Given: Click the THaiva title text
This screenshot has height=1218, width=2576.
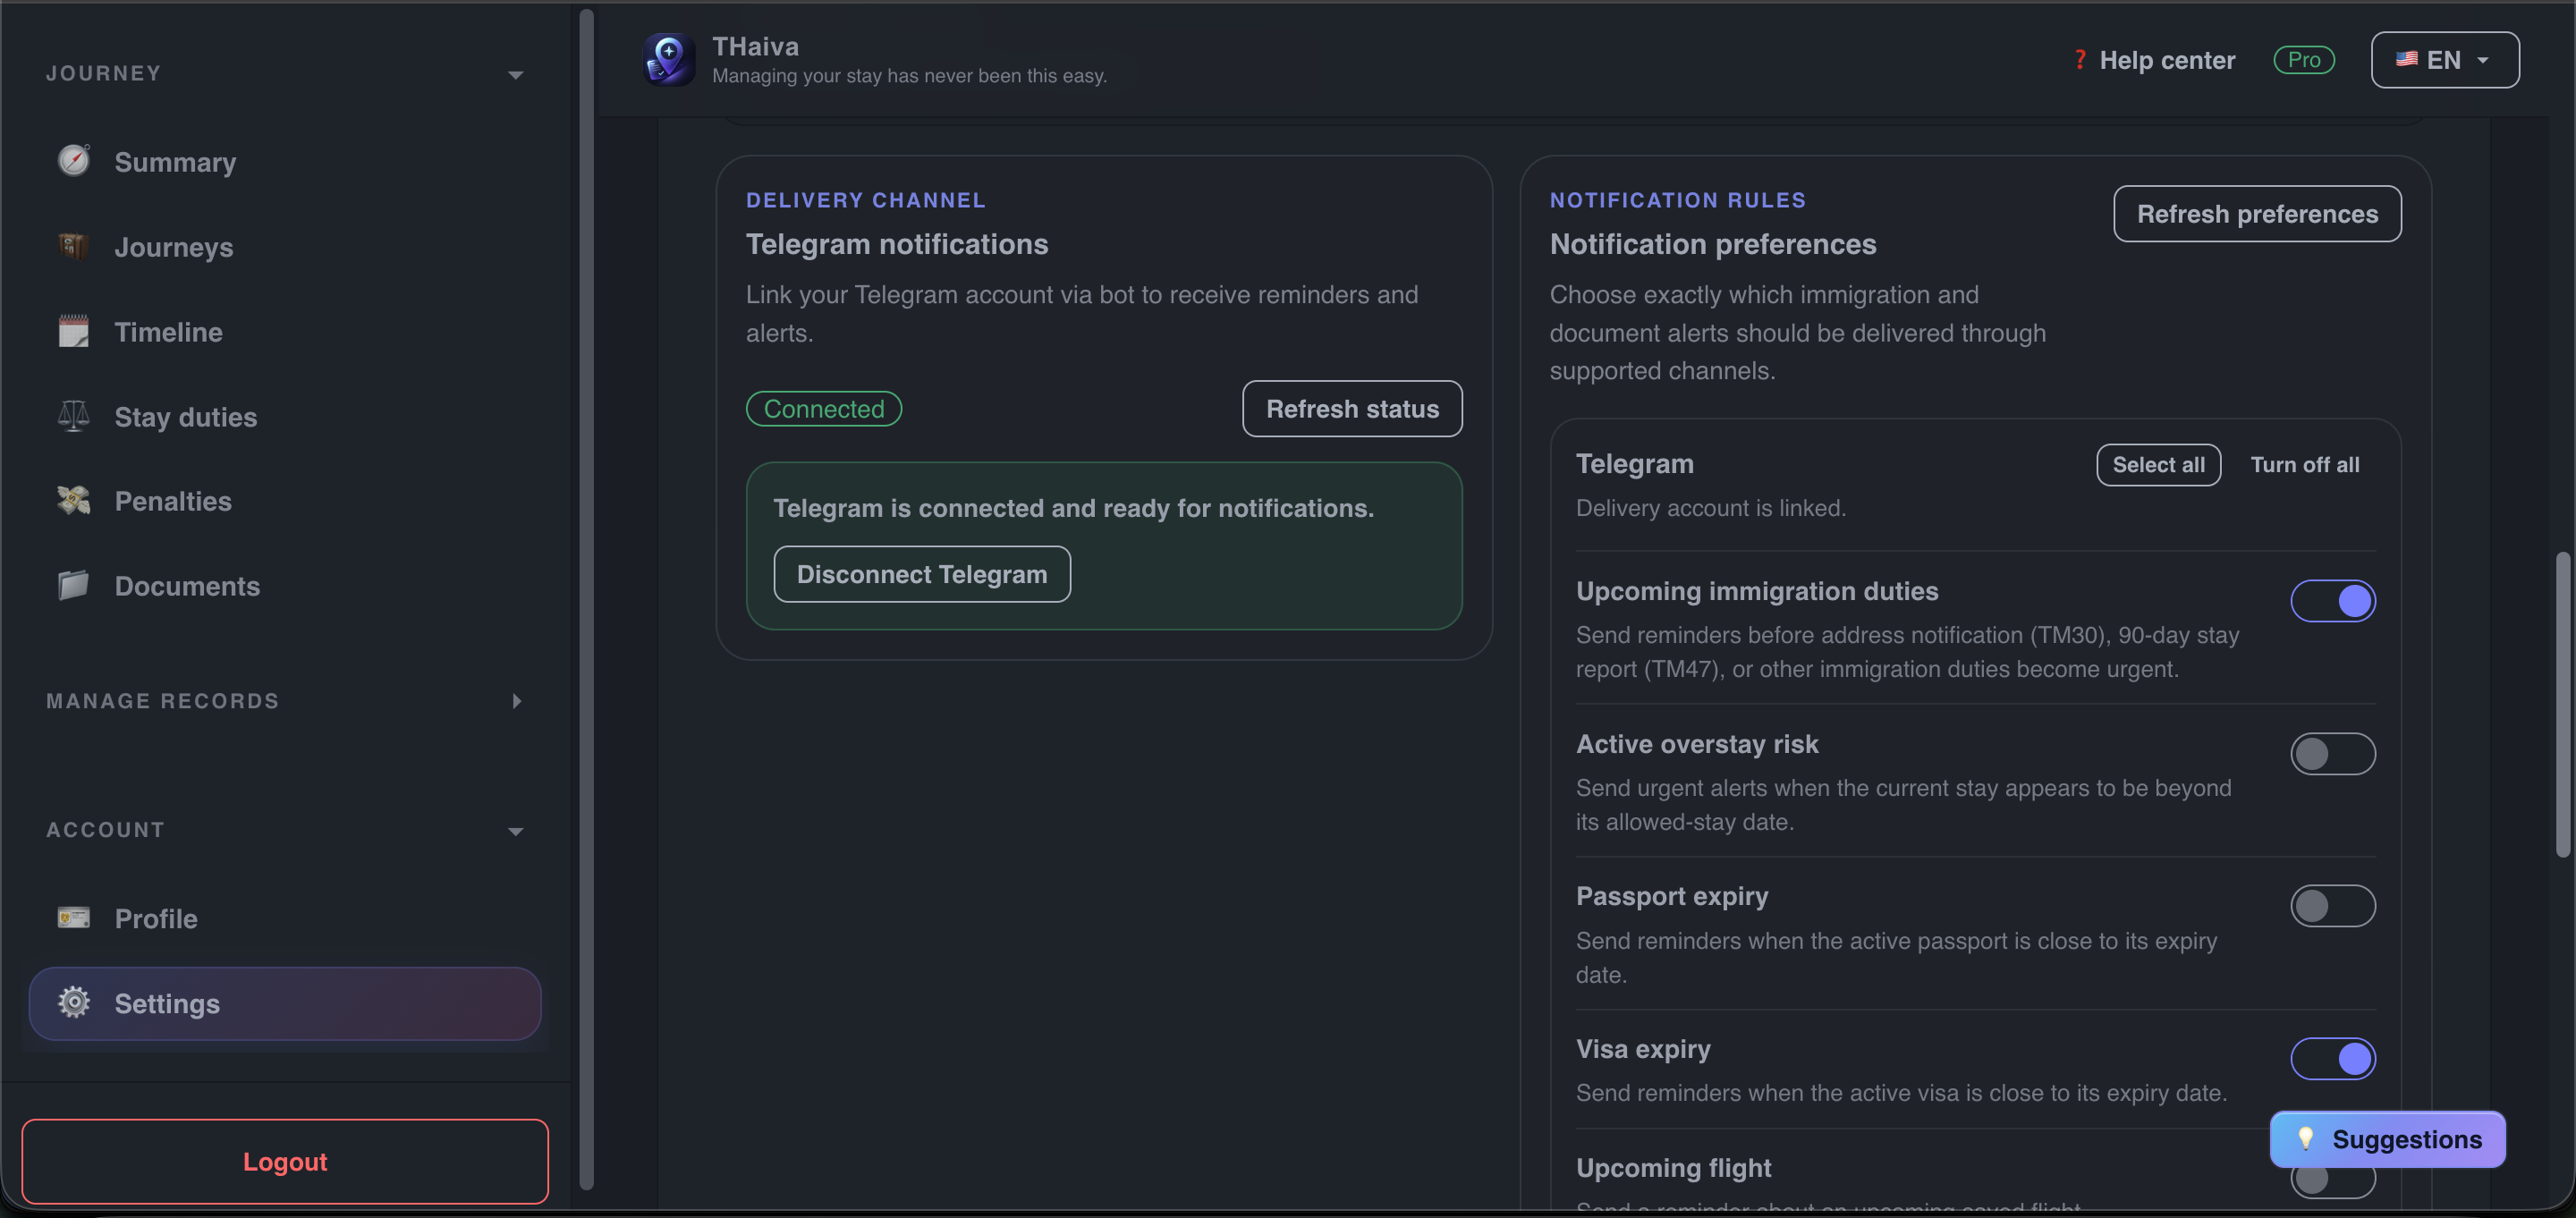Looking at the screenshot, I should tap(755, 46).
